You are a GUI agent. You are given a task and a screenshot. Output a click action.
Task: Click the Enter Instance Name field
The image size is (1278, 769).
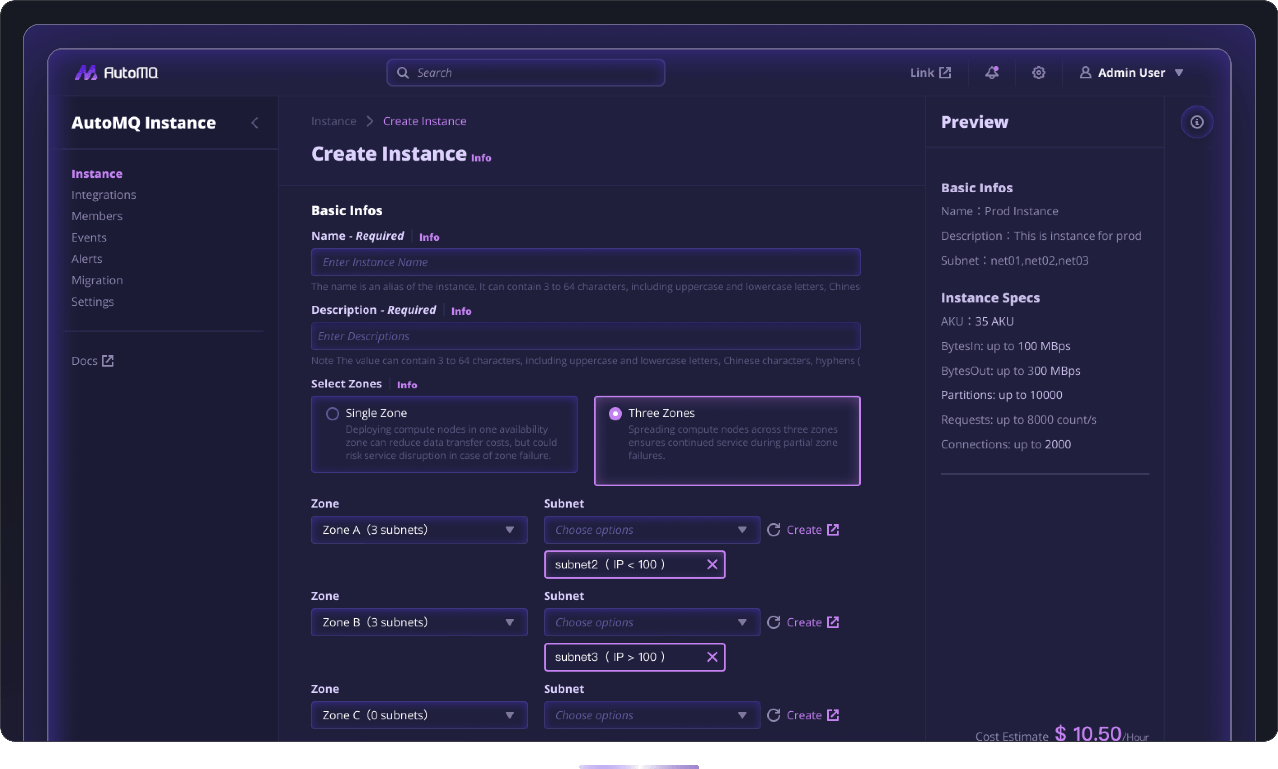tap(585, 262)
